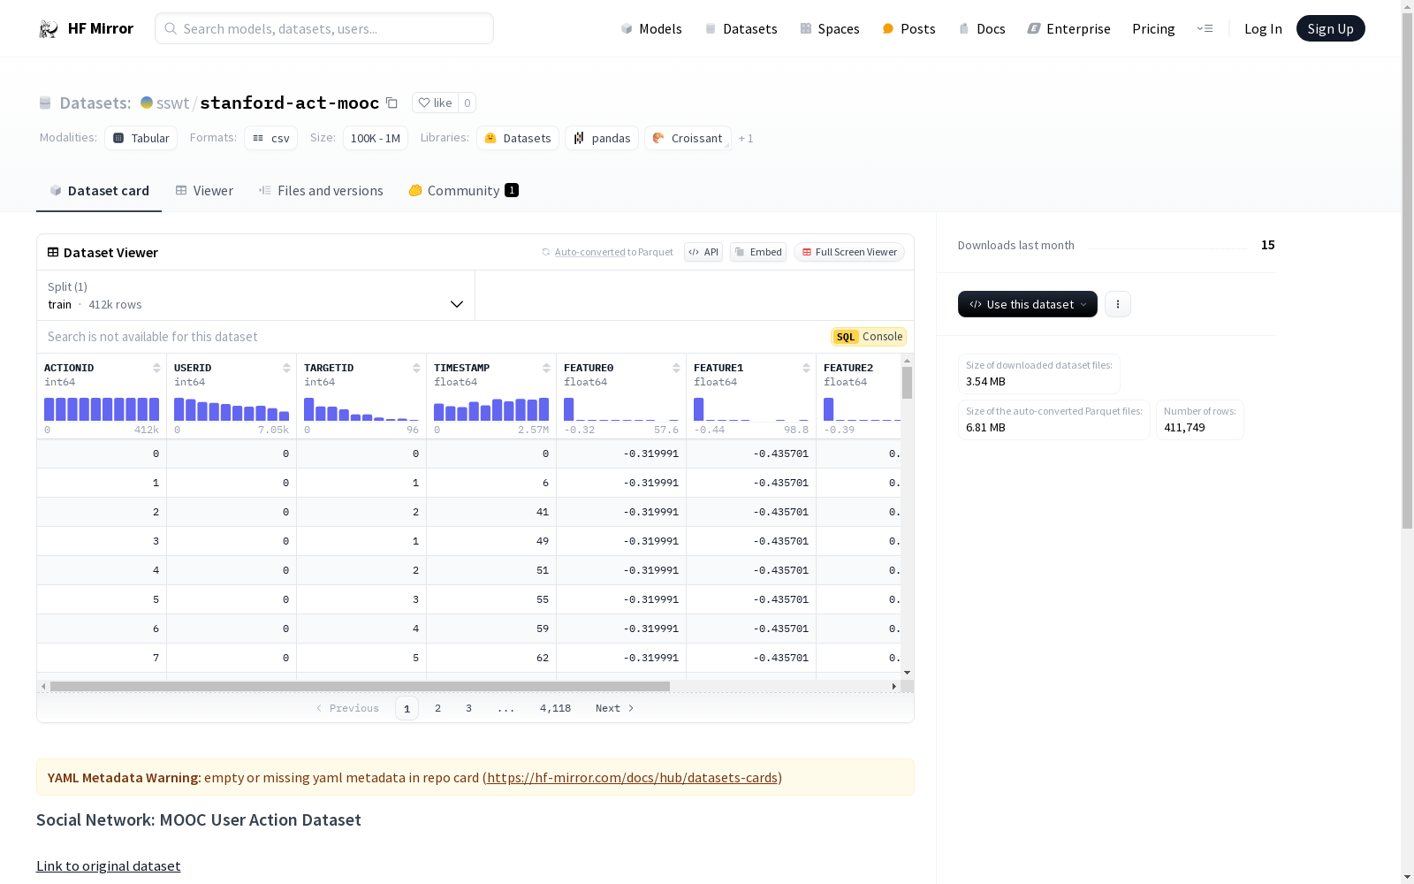Focus the search models, datasets, users field
The width and height of the screenshot is (1414, 884).
(324, 28)
